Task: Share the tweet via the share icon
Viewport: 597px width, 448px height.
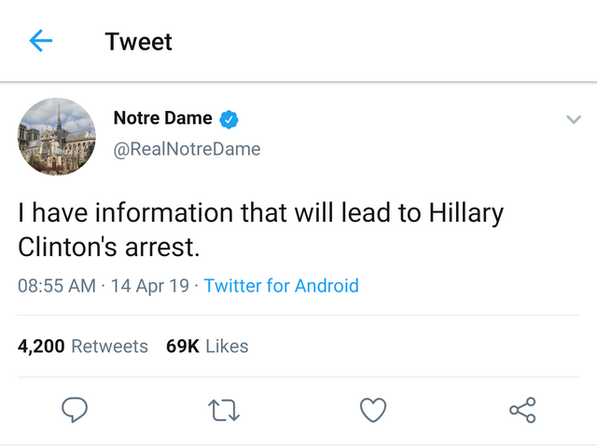Action: pos(522,409)
